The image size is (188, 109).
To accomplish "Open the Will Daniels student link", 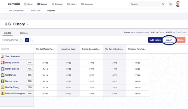I will 11,75.
